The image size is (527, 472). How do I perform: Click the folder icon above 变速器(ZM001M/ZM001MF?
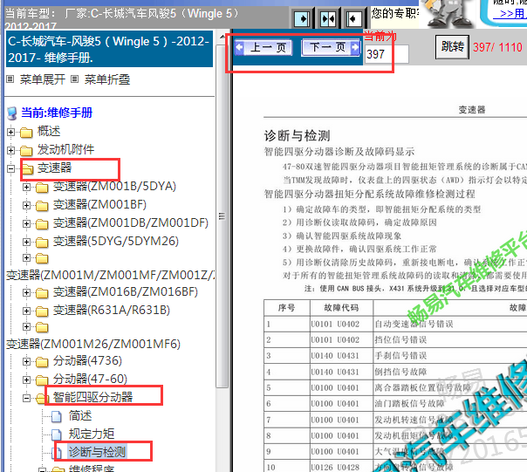[x=42, y=258]
